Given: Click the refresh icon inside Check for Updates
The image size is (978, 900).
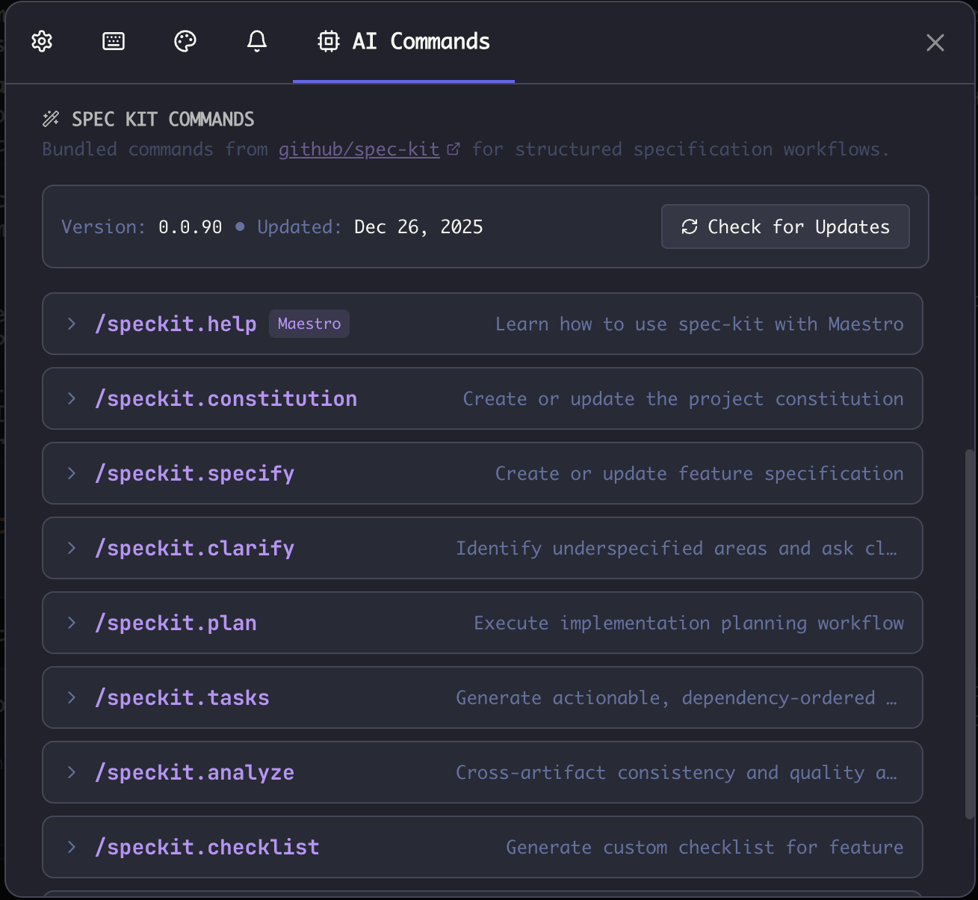Looking at the screenshot, I should (x=689, y=226).
